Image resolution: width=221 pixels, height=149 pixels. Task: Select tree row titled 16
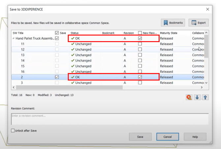[23, 72]
